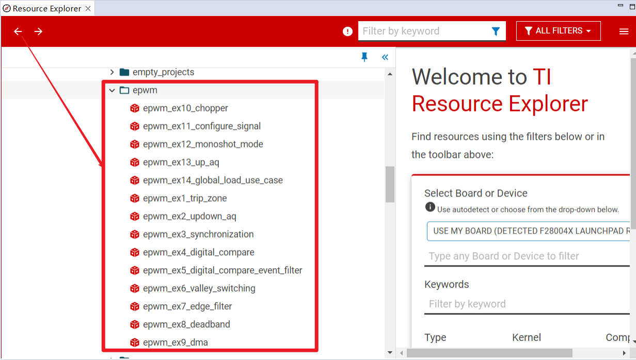Open epwm_ex6_valley_switching example
636x360 pixels.
click(199, 289)
